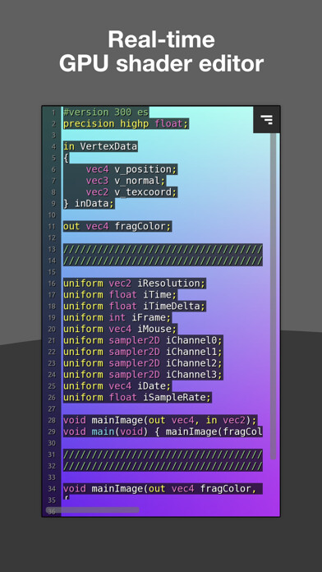Click 'uniform float iTimeDelta;' line
Screen dimensions: 322x572
[135, 306]
